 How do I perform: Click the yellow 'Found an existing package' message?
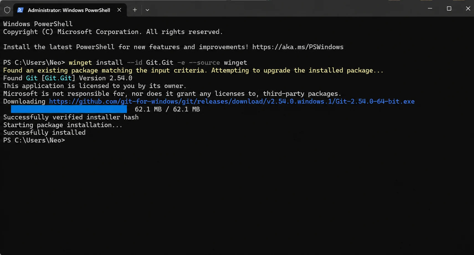coord(193,70)
